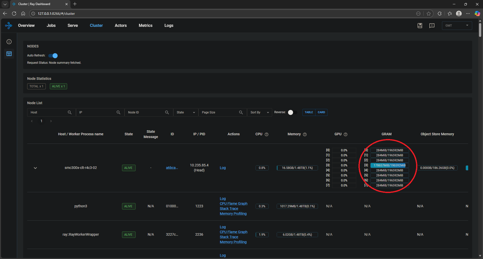
Task: Open the GMT timezone dropdown
Action: pos(457,25)
